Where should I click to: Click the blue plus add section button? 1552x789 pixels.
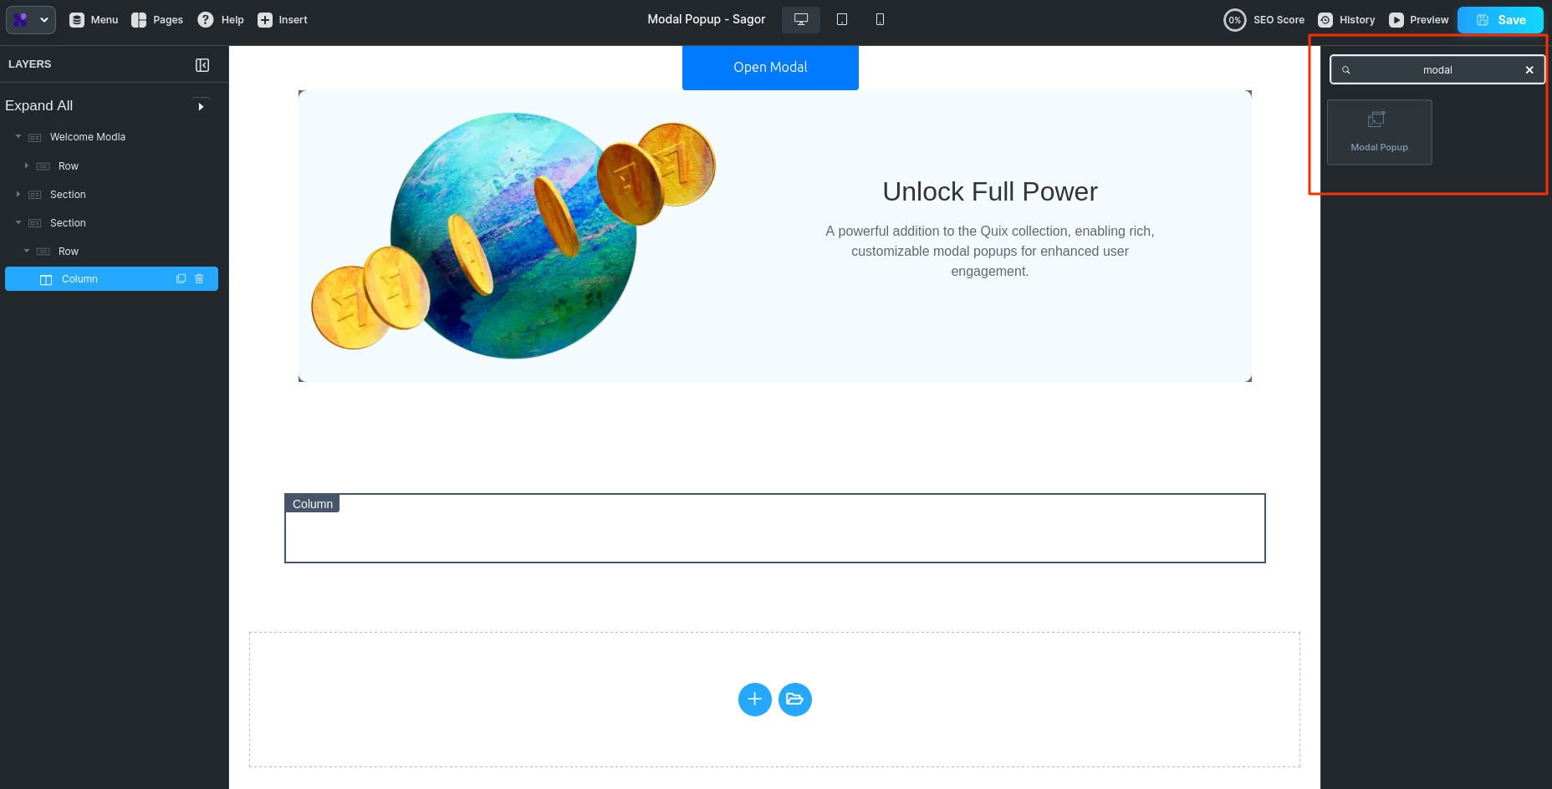click(x=754, y=700)
